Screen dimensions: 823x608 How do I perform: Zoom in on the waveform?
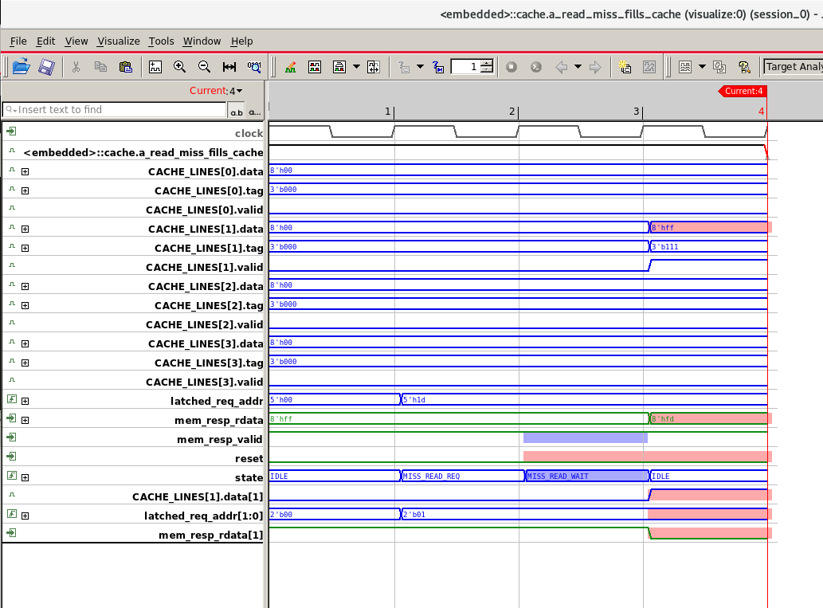pyautogui.click(x=179, y=67)
